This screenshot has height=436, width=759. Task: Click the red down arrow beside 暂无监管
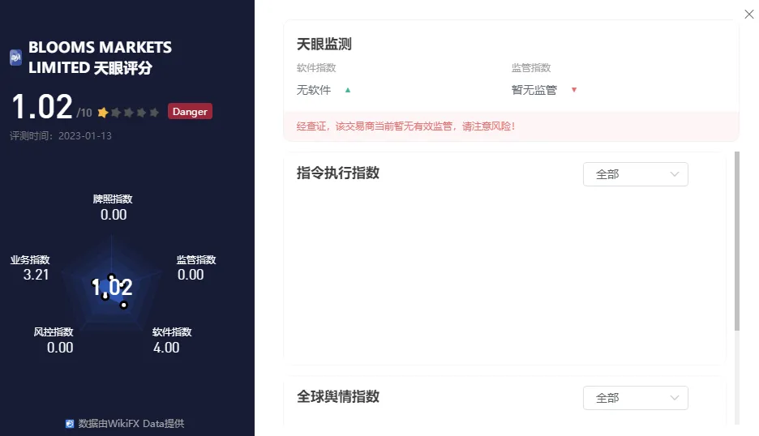pos(574,90)
